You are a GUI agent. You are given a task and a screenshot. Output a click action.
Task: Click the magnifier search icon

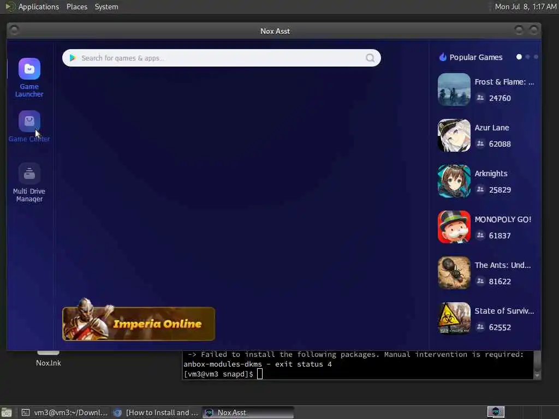click(x=370, y=58)
